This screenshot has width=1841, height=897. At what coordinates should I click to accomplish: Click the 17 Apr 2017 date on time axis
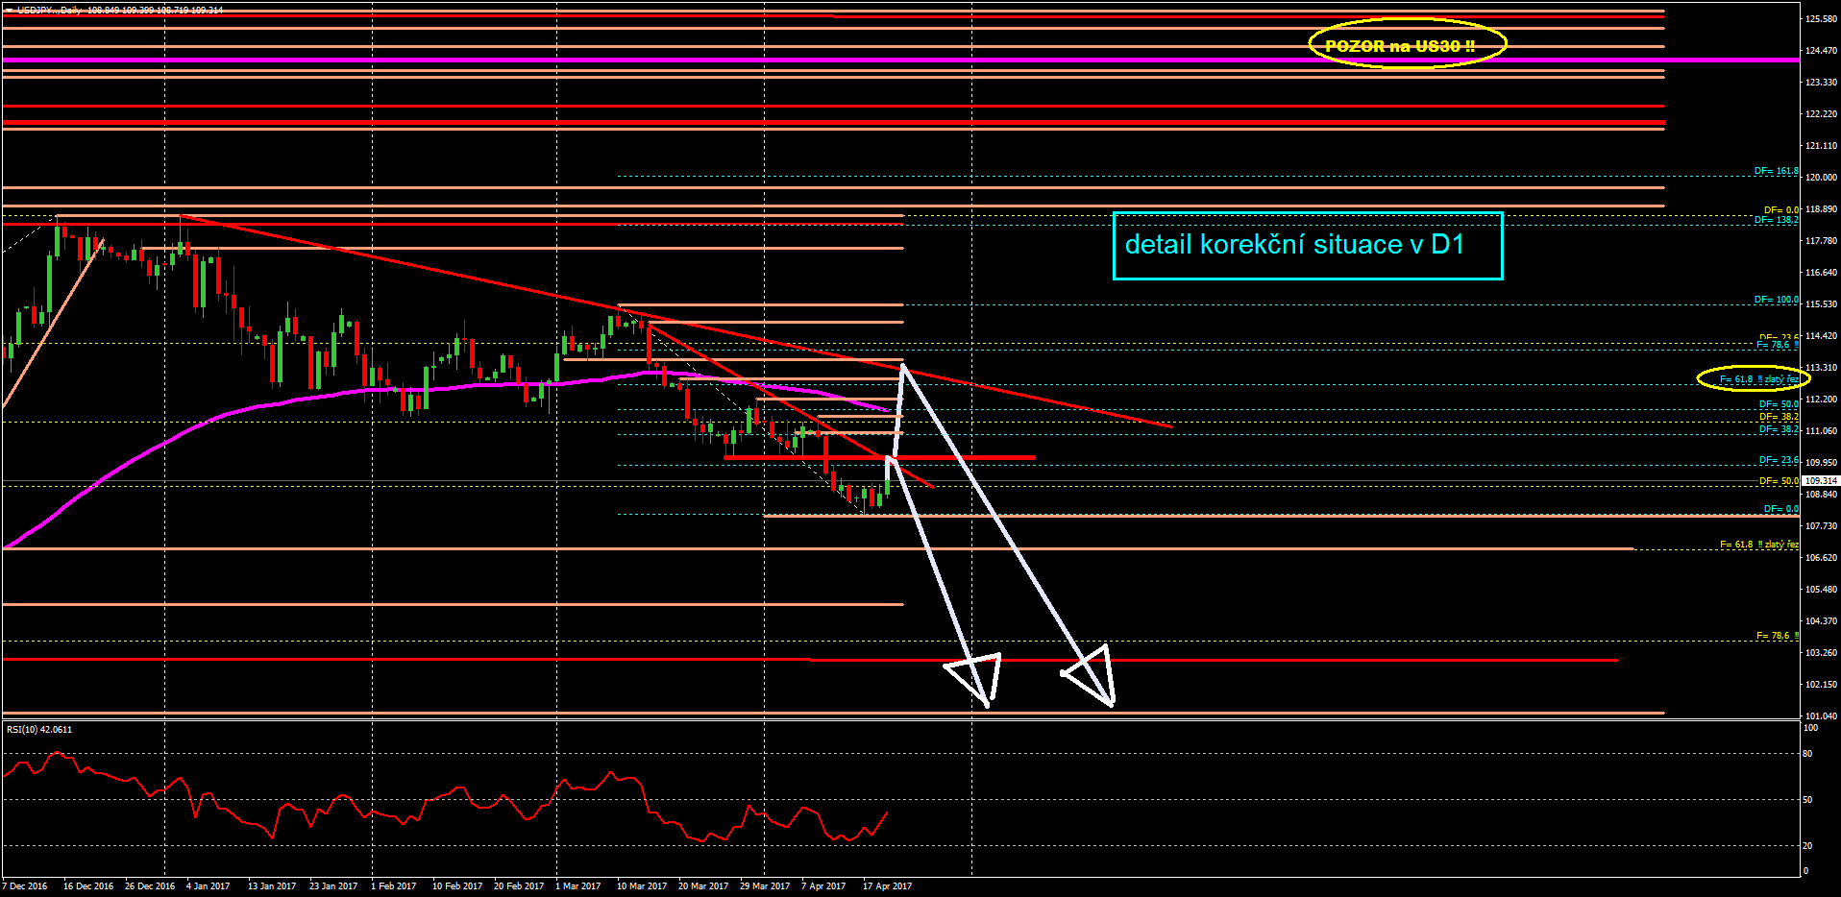[x=887, y=886]
